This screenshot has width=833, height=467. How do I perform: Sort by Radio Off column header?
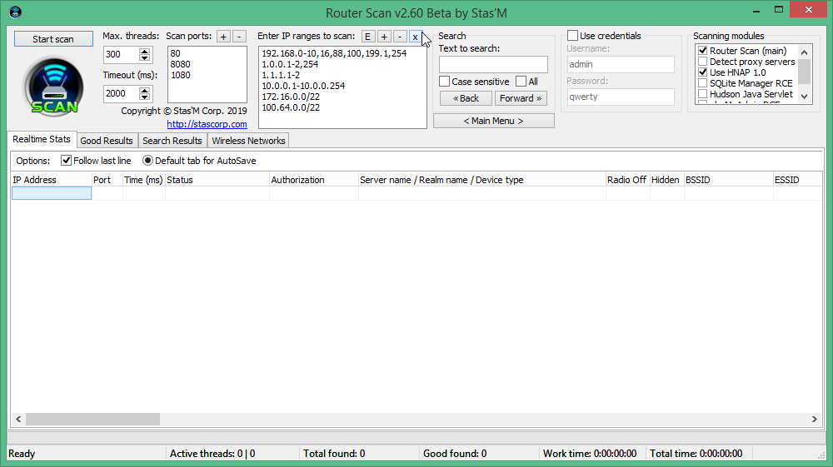pos(627,180)
